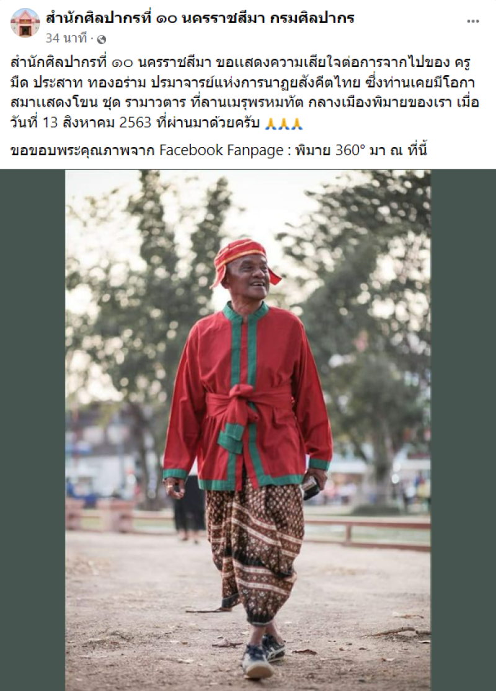Click the page profile picture avatar
496x691 pixels.
tap(25, 23)
